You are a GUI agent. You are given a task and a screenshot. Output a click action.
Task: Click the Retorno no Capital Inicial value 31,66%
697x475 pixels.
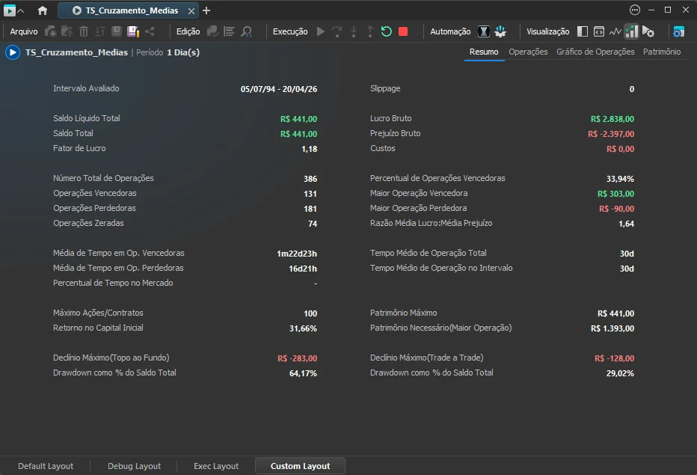303,328
